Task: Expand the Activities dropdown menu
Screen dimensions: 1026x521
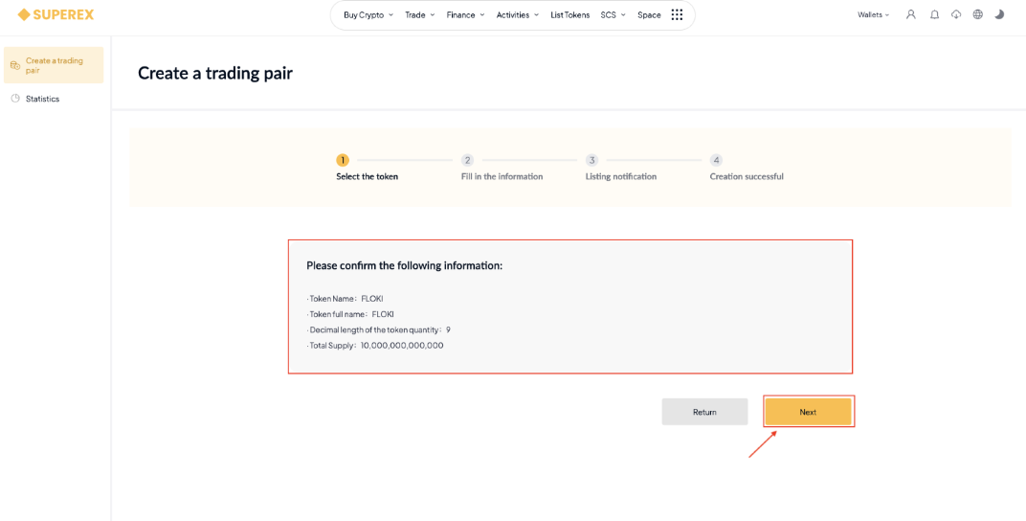Action: tap(518, 15)
